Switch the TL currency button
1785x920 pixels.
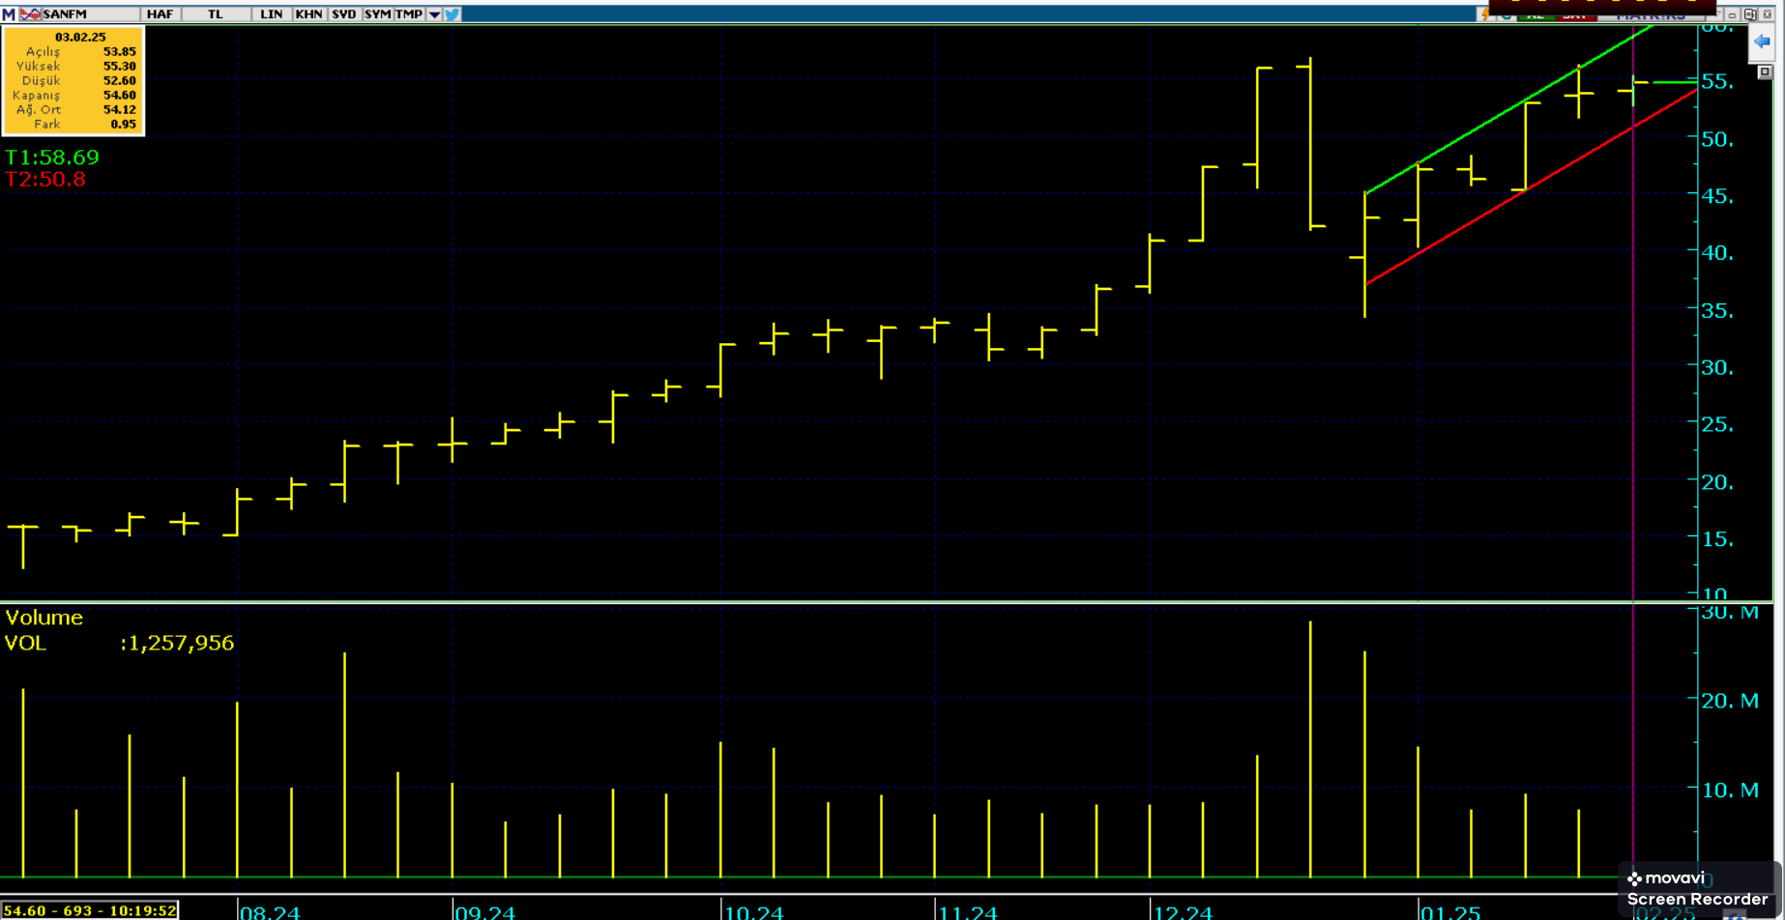pos(215,14)
